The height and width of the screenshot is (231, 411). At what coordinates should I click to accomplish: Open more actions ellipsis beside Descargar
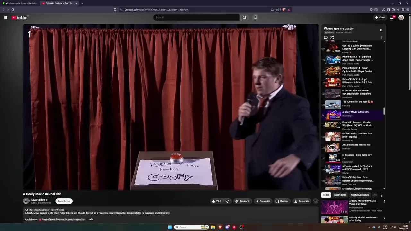coord(315,201)
